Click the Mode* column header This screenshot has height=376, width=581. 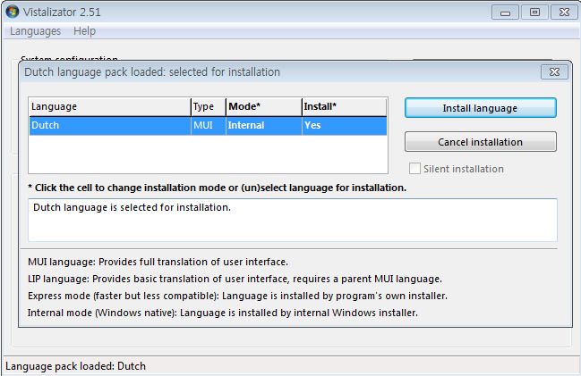tap(264, 107)
